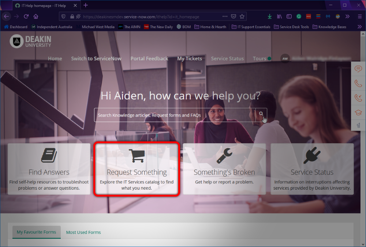Toggle the Tours green status indicator
This screenshot has width=366, height=247.
pos(270,57)
